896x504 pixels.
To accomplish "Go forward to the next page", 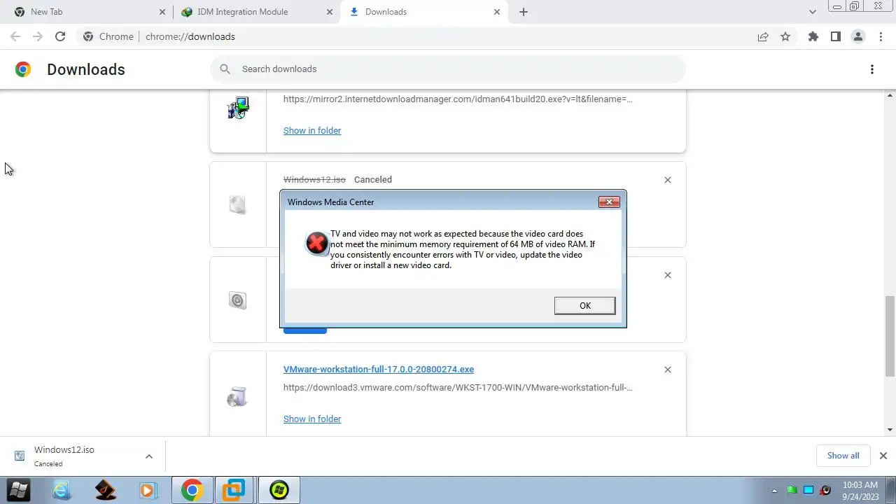I will 38,36.
